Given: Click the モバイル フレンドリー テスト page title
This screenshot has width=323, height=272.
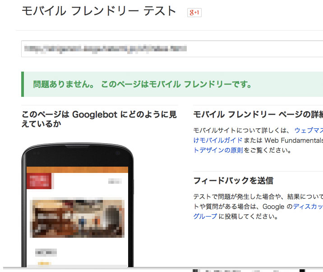Looking at the screenshot, I should [x=99, y=11].
